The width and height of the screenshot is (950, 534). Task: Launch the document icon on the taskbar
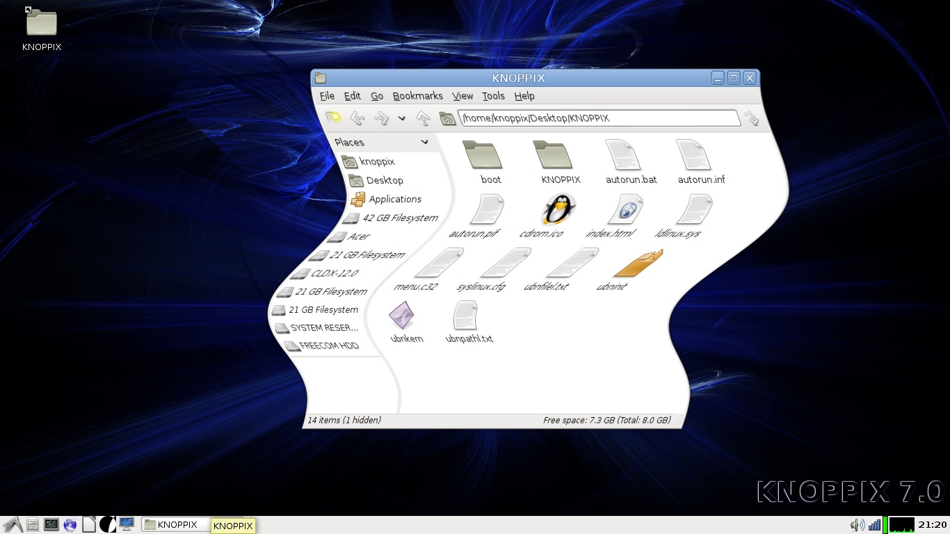coord(89,525)
